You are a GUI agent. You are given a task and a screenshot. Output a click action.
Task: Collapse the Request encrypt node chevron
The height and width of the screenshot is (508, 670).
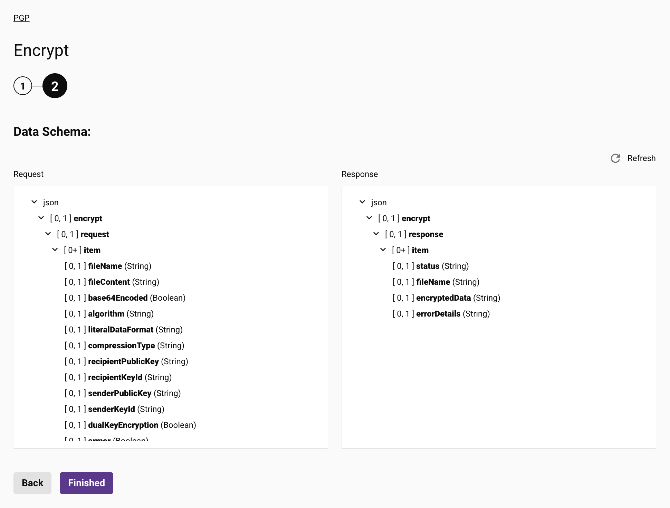click(x=41, y=218)
